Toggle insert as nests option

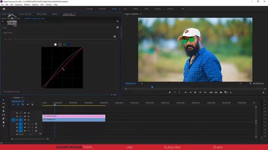pyautogui.click(x=13, y=105)
